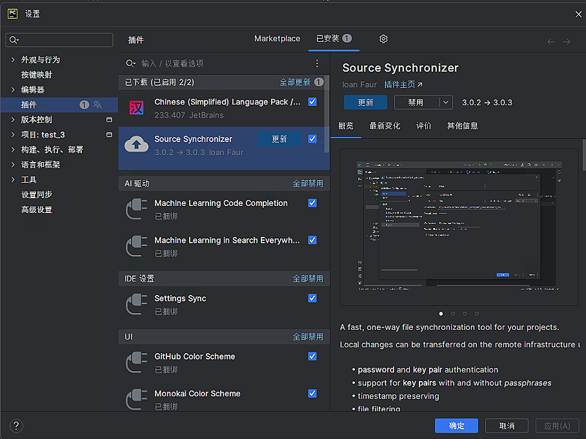Open plugin search options three-dot menu
586x439 pixels.
click(317, 63)
